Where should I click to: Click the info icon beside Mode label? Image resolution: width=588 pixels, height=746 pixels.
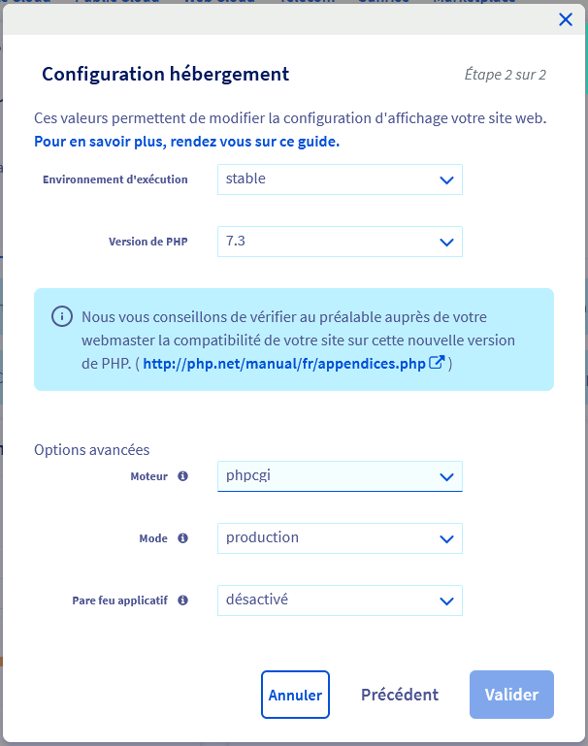tap(183, 538)
